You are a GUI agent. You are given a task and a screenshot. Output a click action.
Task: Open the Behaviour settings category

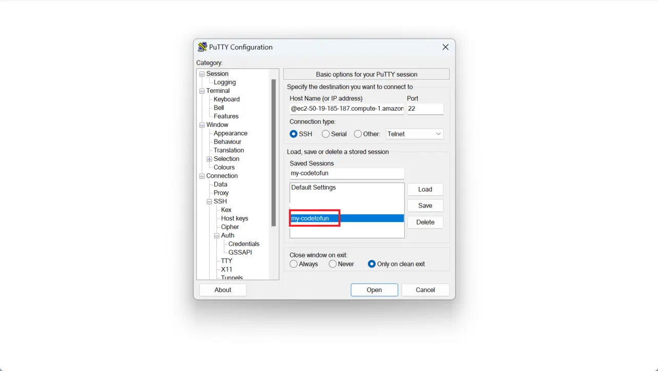(x=228, y=142)
